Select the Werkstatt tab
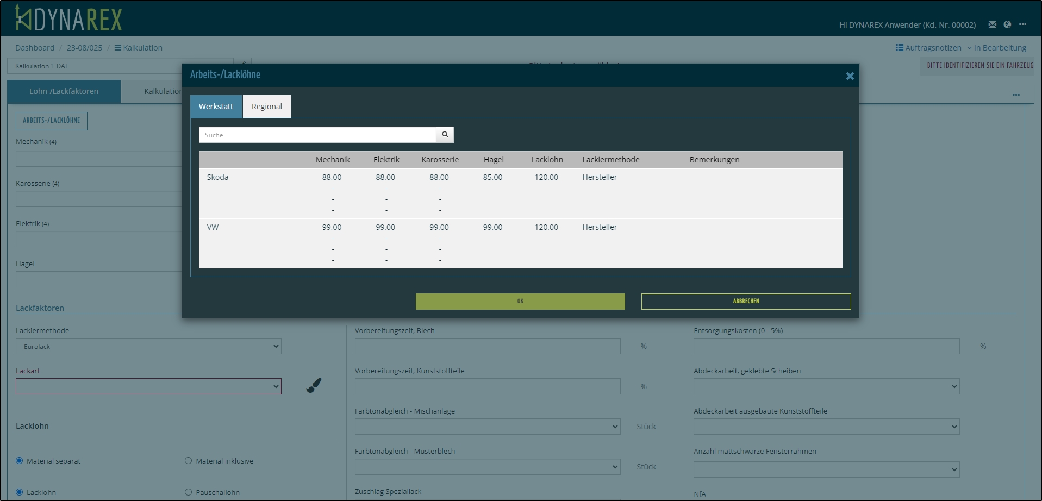 (216, 107)
